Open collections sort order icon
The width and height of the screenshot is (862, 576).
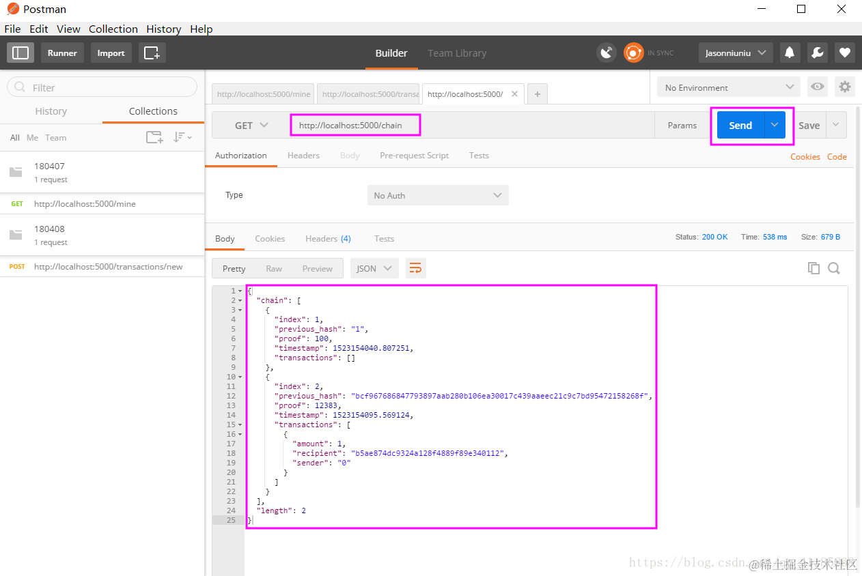point(182,137)
